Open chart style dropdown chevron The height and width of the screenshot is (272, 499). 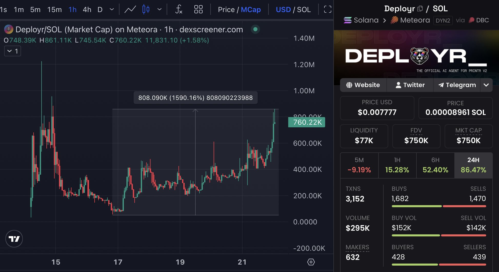159,9
